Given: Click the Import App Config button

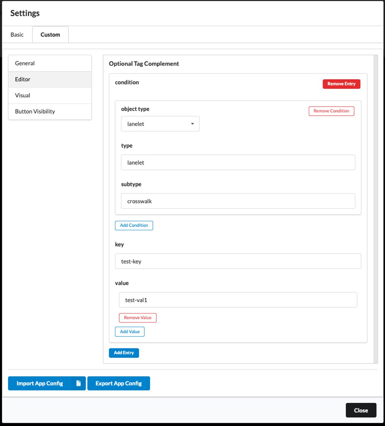Looking at the screenshot, I should pos(40,383).
